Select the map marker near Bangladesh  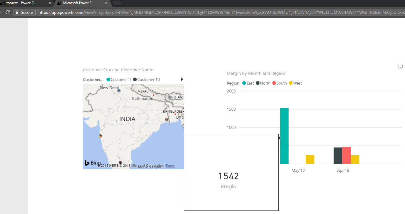(x=166, y=119)
